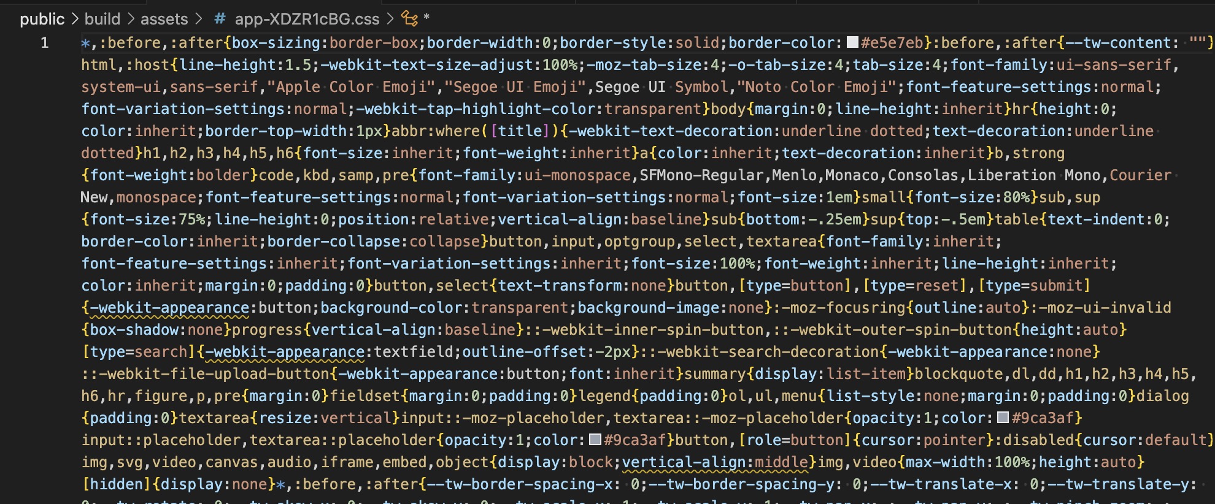The image size is (1215, 504).
Task: Open color picker for the #e5e7eb swatch
Action: (852, 42)
